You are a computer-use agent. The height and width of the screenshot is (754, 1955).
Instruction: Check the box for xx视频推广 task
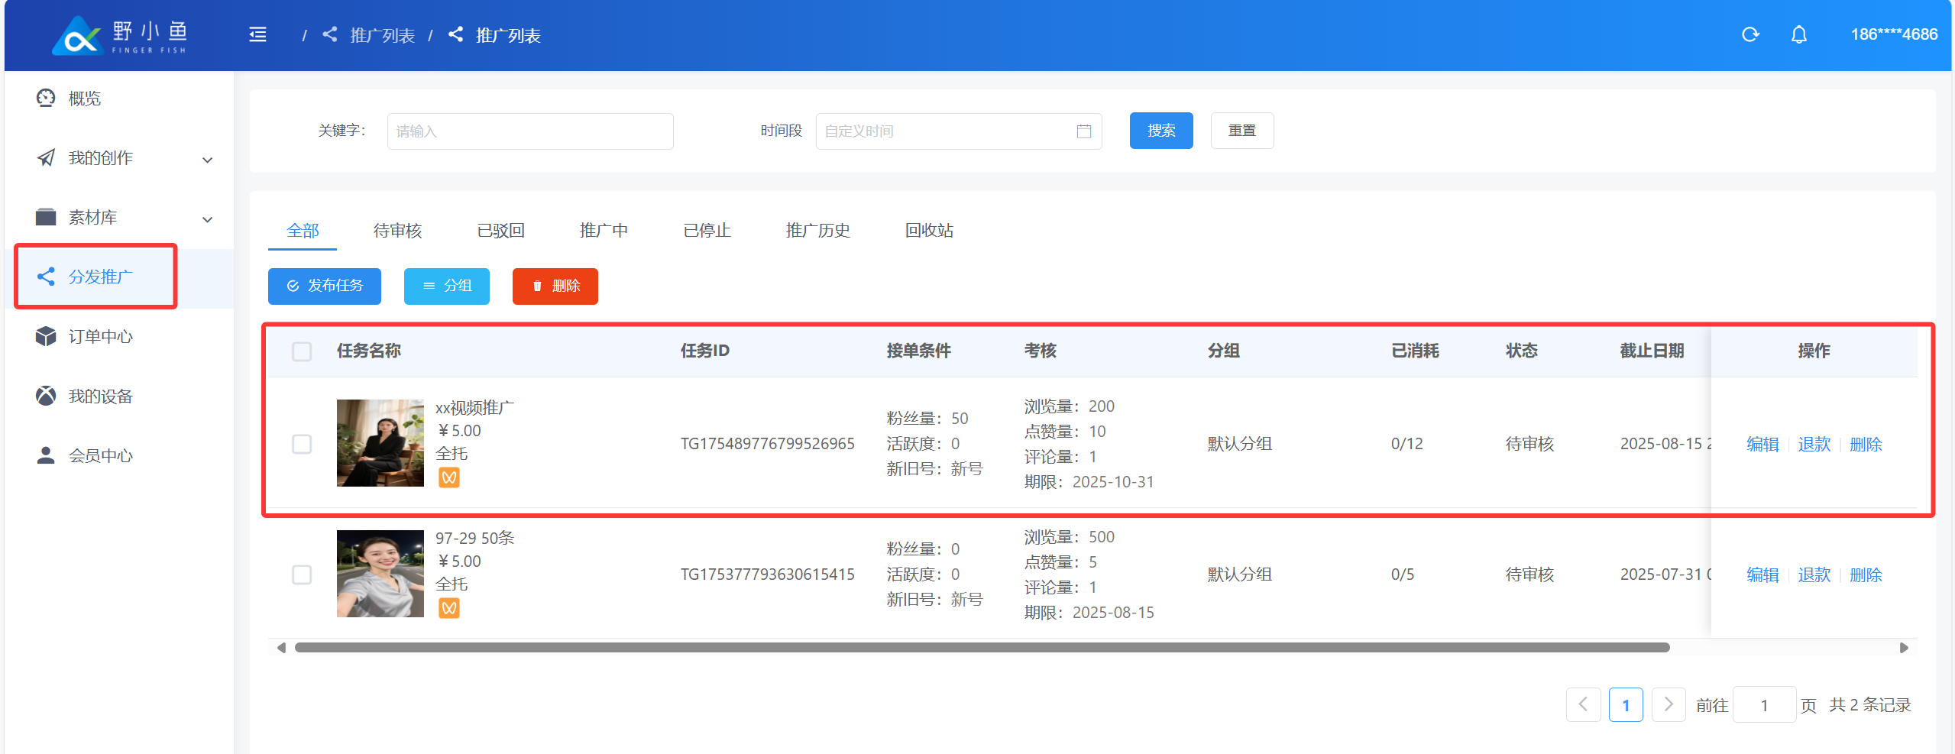tap(302, 444)
